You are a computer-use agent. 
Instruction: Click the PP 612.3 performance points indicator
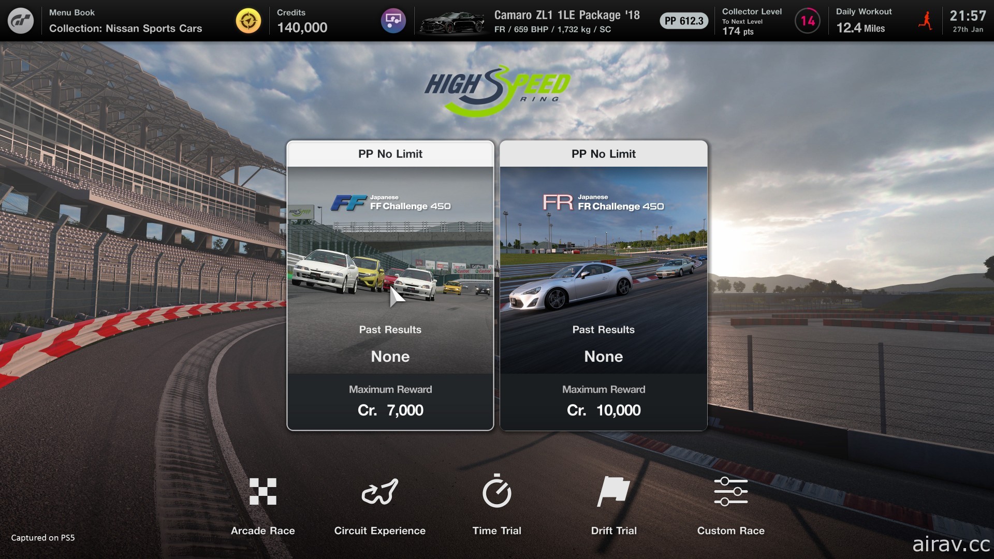pos(682,21)
